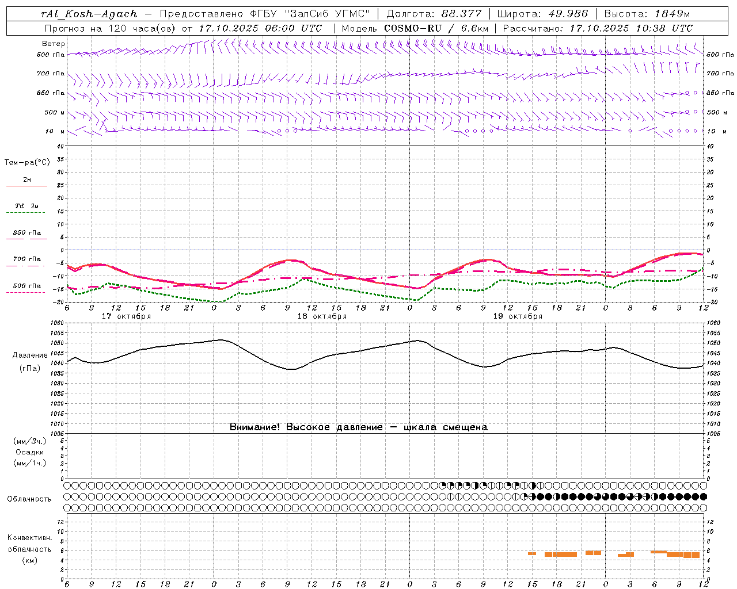Click the 17 октября date label
Screen dimensions: 737x589
tap(126, 316)
